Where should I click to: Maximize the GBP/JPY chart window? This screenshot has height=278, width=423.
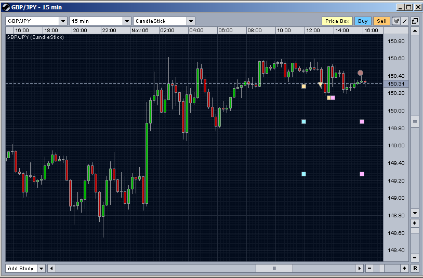point(409,7)
